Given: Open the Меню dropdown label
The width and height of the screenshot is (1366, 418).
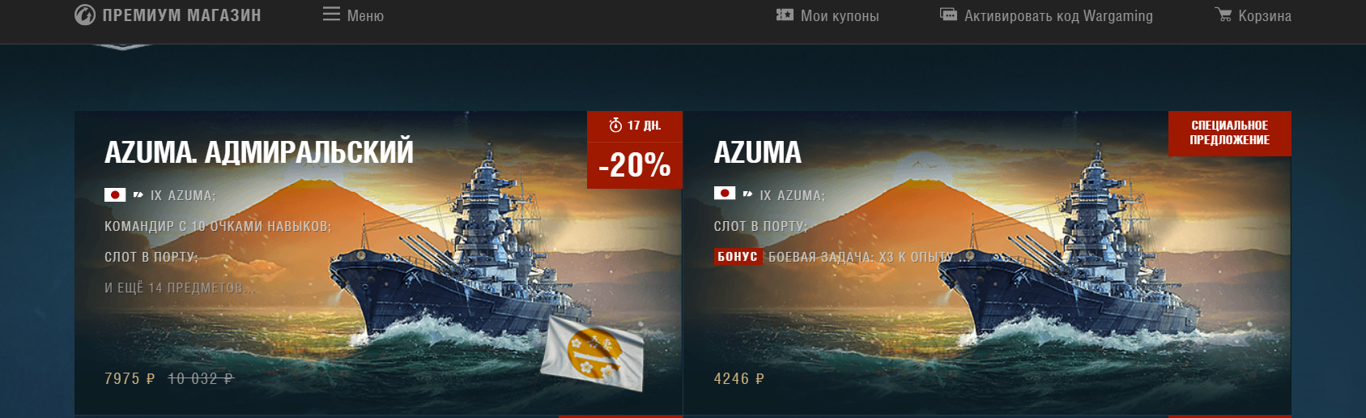Looking at the screenshot, I should pyautogui.click(x=365, y=15).
